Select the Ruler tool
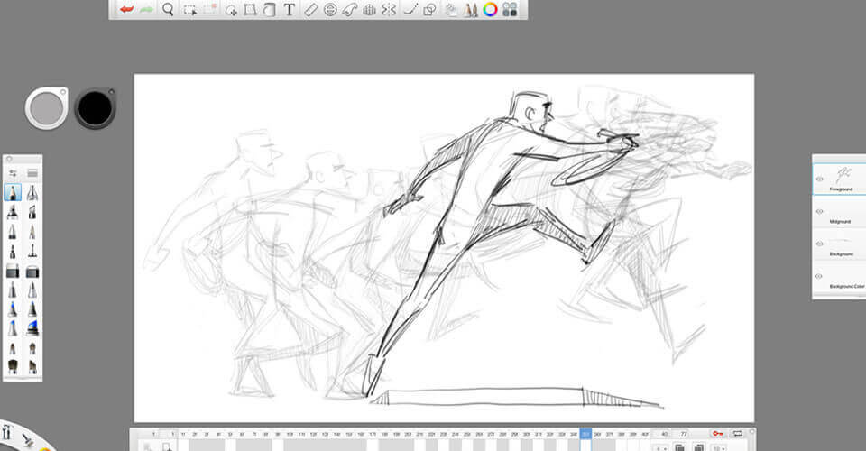Image resolution: width=866 pixels, height=451 pixels. click(x=310, y=10)
